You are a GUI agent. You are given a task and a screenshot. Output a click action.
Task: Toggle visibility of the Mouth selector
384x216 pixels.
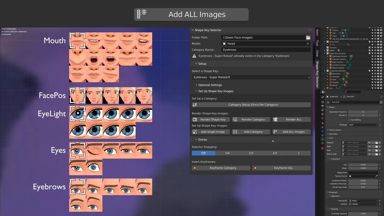click(x=375, y=85)
